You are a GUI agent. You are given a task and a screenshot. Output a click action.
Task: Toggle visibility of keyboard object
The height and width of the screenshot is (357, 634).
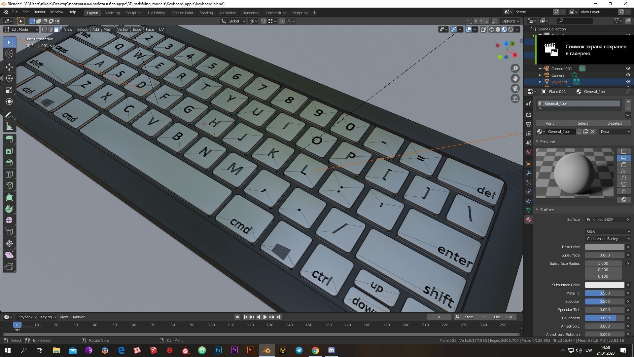point(628,82)
